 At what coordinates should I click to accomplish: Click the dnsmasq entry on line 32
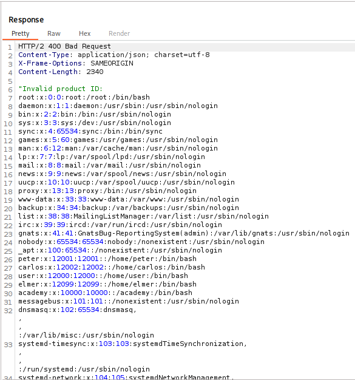[x=77, y=310]
